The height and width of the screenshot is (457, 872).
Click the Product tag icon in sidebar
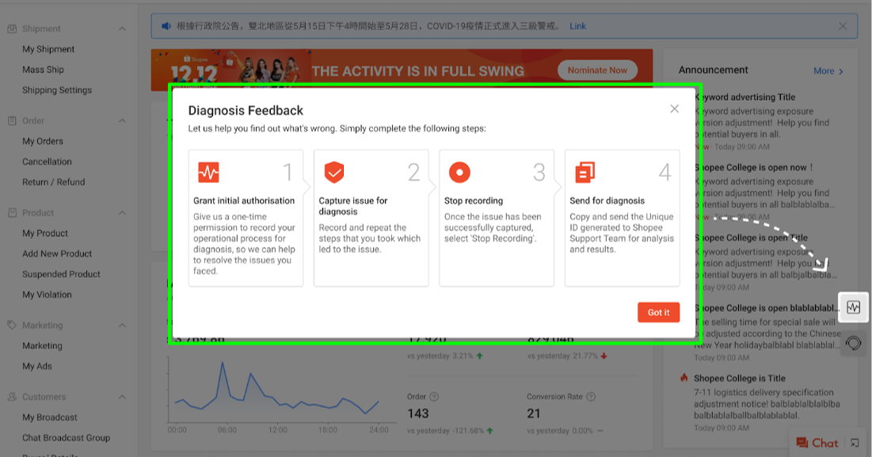point(13,212)
